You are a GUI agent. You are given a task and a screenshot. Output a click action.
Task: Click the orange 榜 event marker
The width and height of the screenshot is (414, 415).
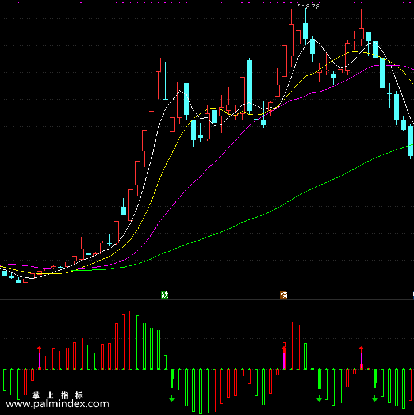tap(283, 295)
